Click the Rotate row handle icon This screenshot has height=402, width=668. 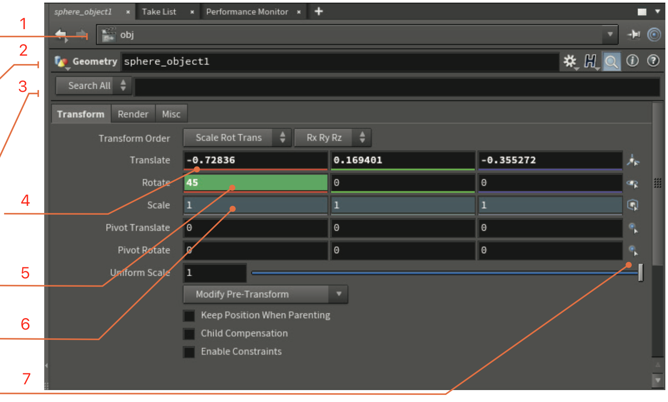(633, 183)
